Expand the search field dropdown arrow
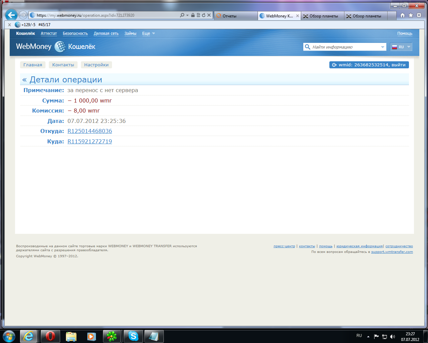 [x=383, y=47]
